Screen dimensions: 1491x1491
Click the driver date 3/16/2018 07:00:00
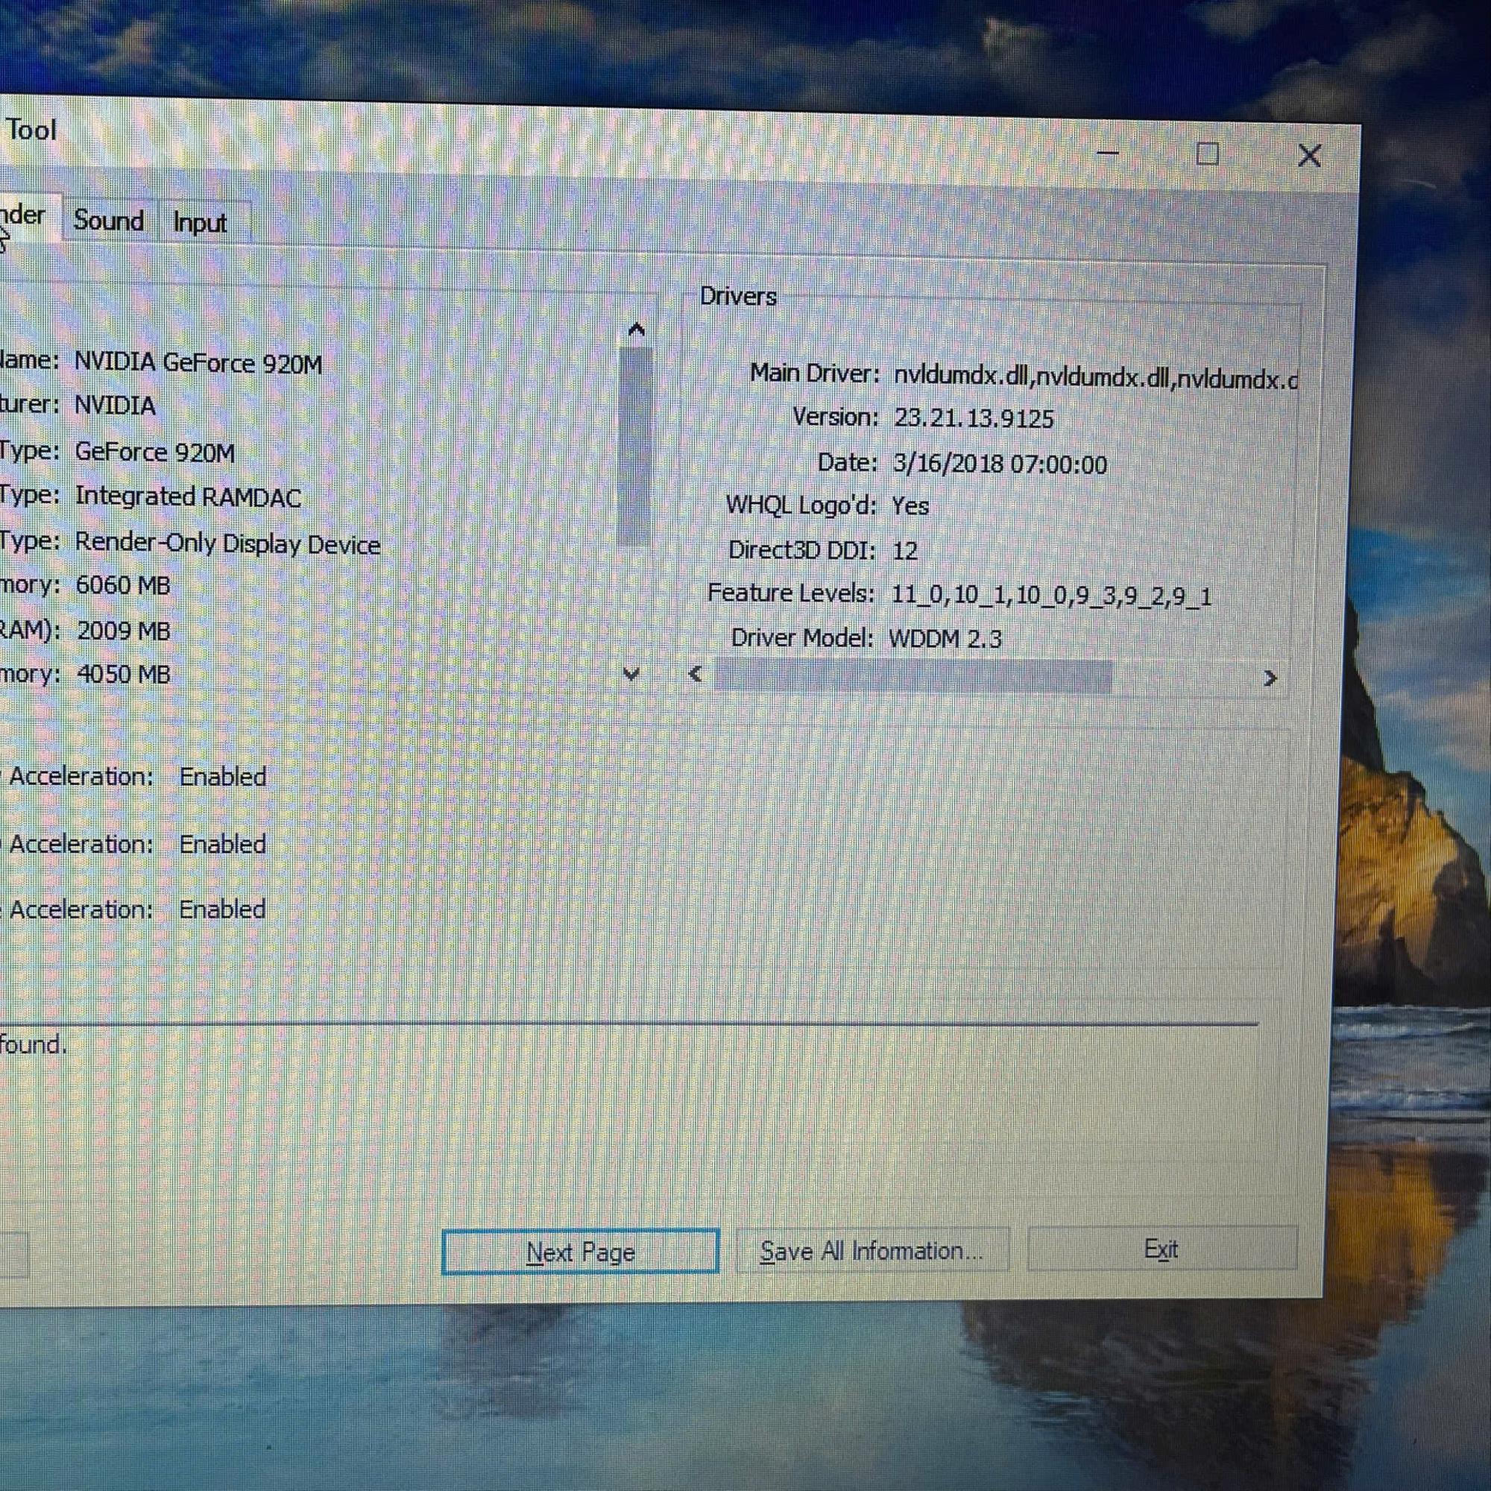tap(1000, 464)
